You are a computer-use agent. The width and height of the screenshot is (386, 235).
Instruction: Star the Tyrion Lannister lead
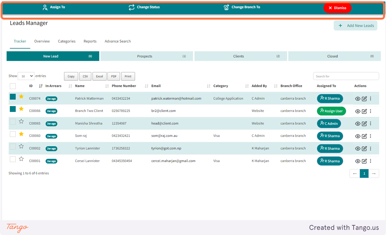(21, 146)
